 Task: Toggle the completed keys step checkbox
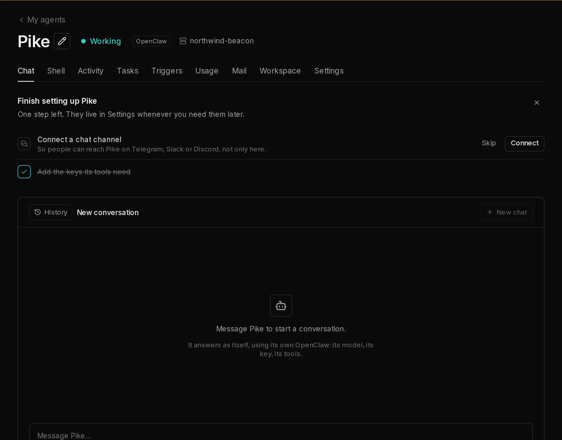pos(24,172)
